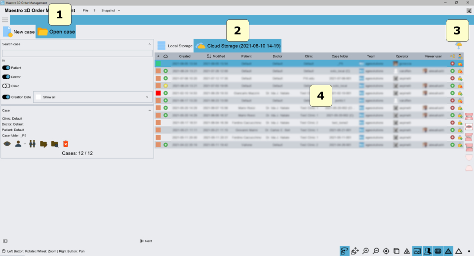Image resolution: width=474 pixels, height=256 pixels.
Task: Click the search case input field
Action: pos(77,53)
